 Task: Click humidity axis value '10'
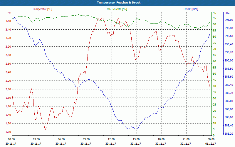pyautogui.click(x=214, y=123)
